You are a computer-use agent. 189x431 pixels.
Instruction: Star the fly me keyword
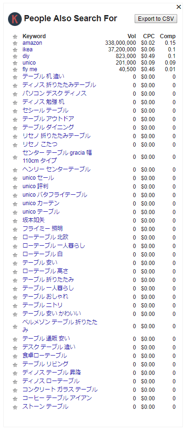tap(15, 69)
